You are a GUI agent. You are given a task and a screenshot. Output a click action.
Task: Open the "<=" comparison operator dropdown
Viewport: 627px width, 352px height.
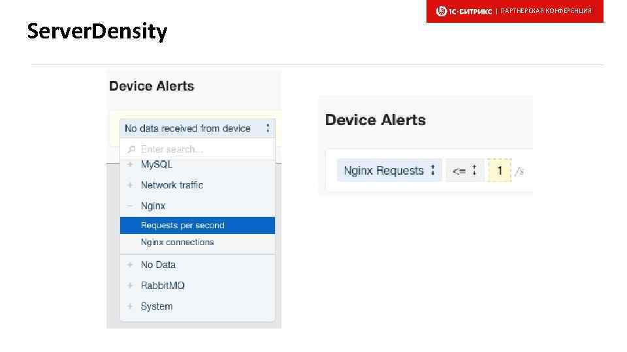pos(464,171)
